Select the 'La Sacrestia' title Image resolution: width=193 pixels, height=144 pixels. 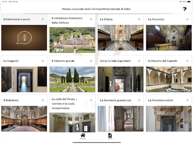coord(156,19)
